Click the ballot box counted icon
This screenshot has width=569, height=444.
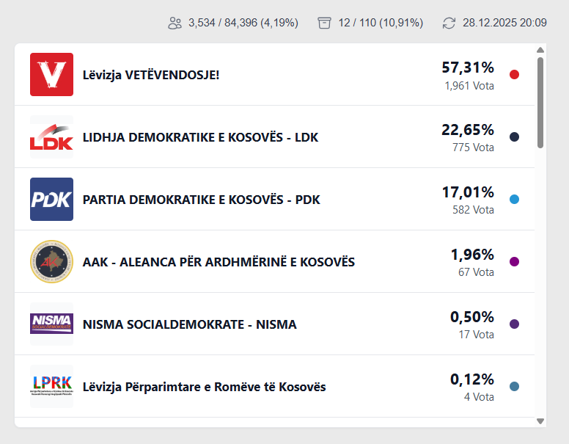(324, 23)
